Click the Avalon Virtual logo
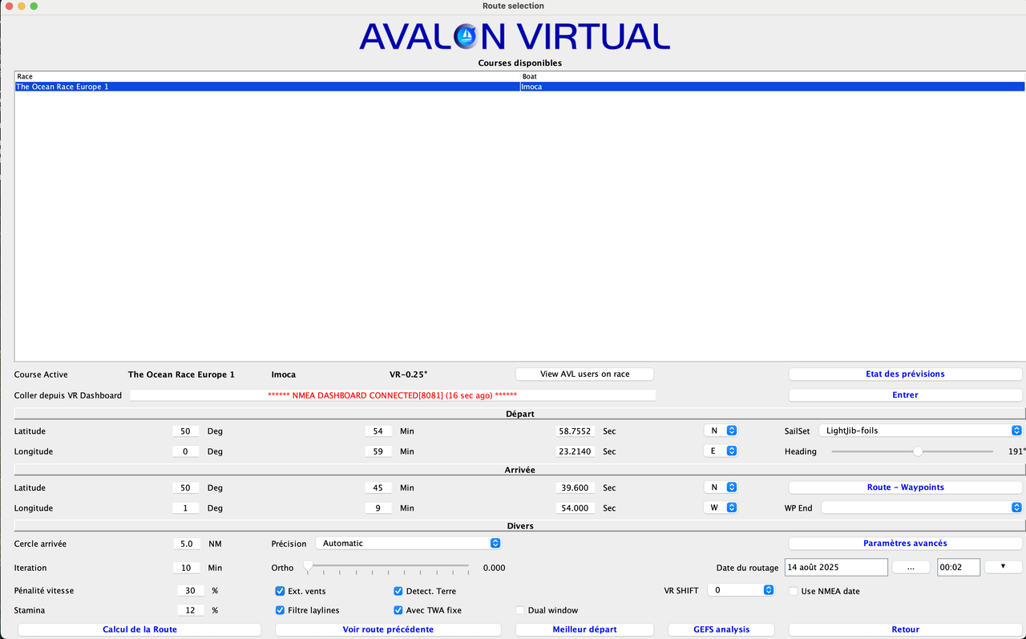The width and height of the screenshot is (1026, 639). [x=515, y=36]
